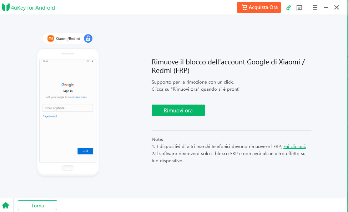Image resolution: width=348 pixels, height=212 pixels.
Task: Click the Learn more link in preview
Action: point(81,97)
